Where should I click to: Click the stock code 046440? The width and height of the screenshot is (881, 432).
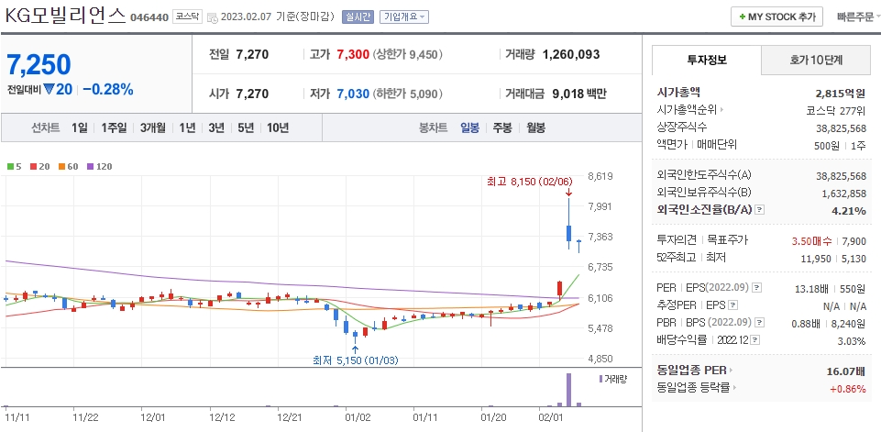click(149, 17)
